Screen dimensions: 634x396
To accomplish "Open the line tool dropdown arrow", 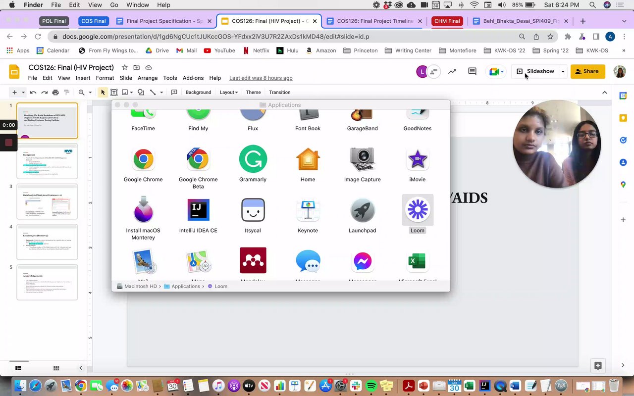I will coord(161,93).
